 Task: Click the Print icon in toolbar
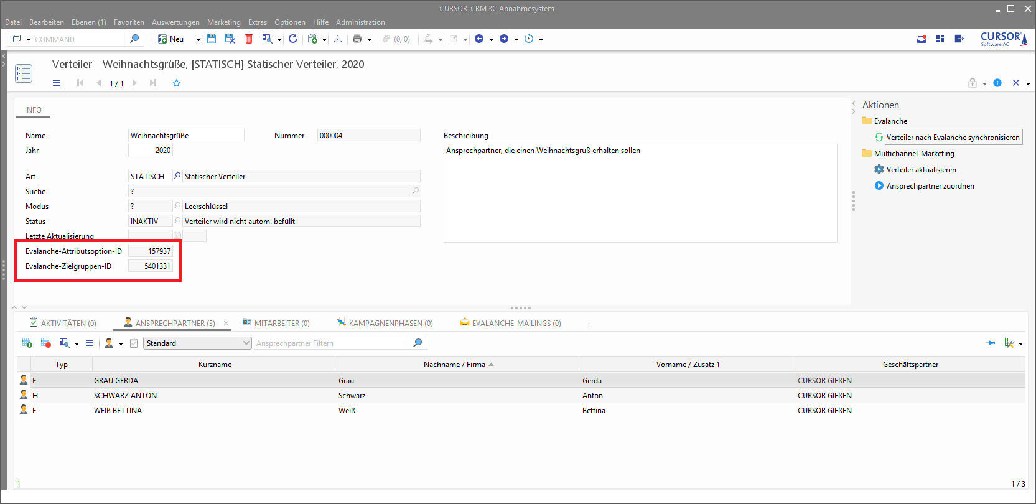tap(357, 39)
